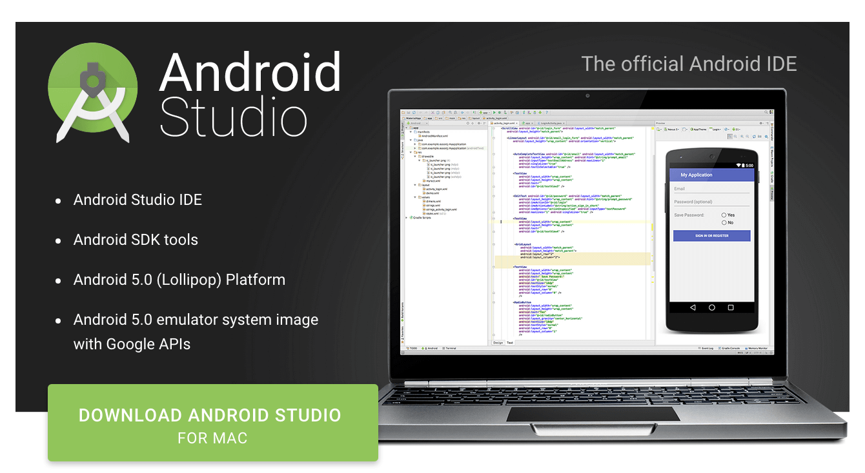Switch to the Text tab below editor
Viewport: 865px width, 473px height.
click(510, 343)
